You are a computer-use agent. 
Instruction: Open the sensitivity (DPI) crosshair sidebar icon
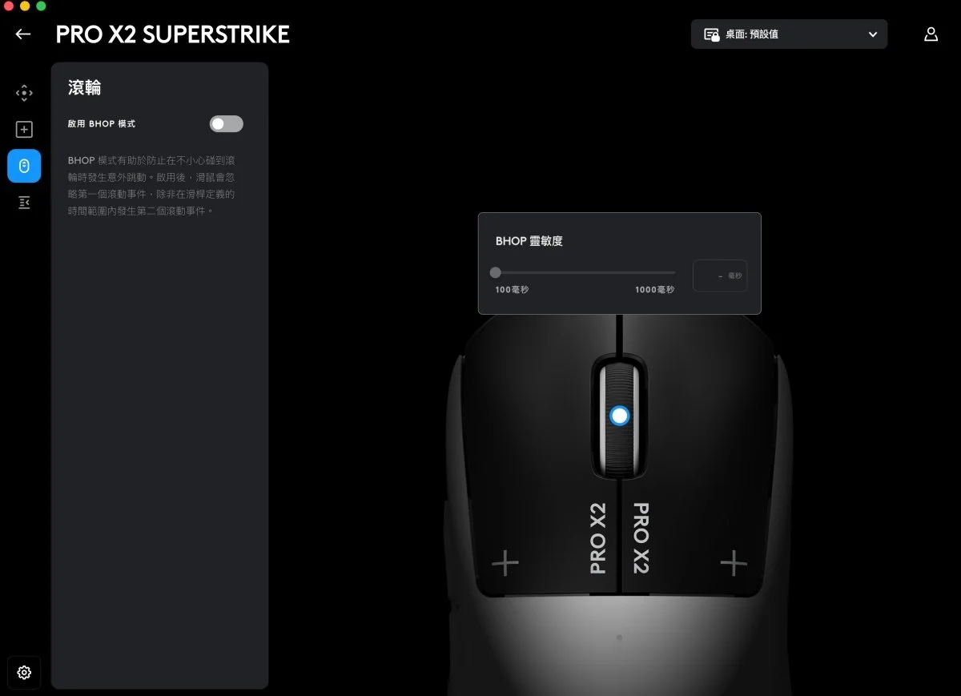tap(24, 93)
